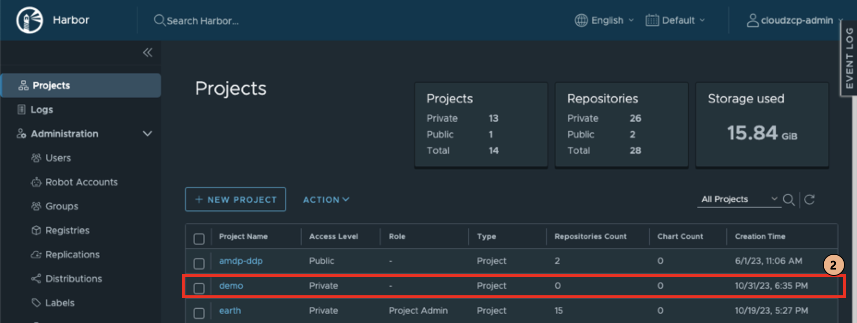This screenshot has height=323, width=857.
Task: Click the 10/19/23, 5:27 PM creation time
Action: (772, 311)
